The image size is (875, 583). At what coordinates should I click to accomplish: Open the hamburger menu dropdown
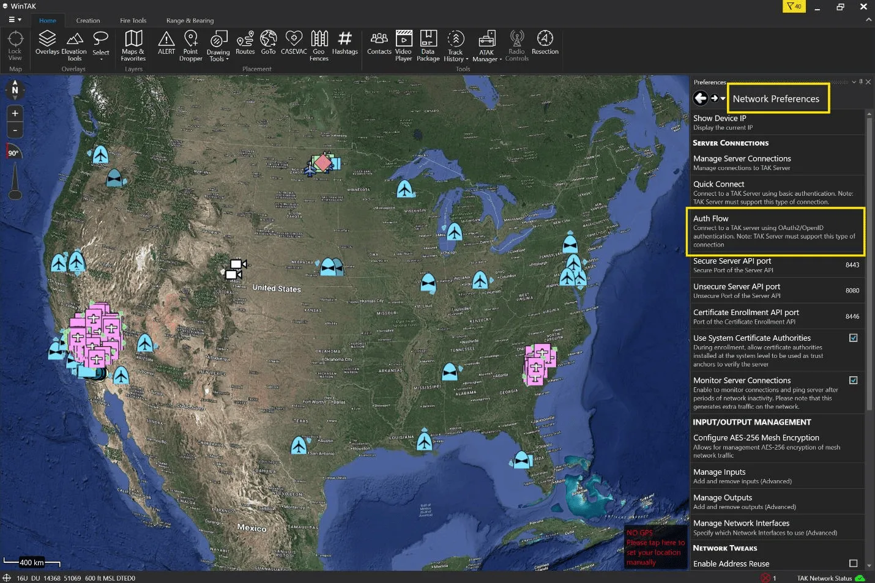coord(15,20)
